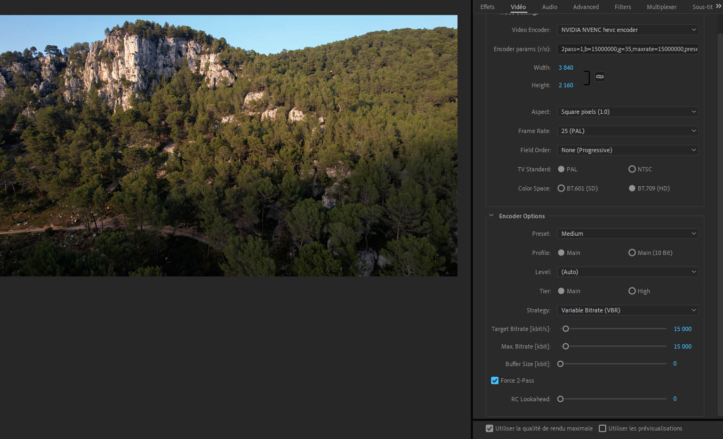
Task: Select the Vidéo tab
Action: pyautogui.click(x=518, y=7)
